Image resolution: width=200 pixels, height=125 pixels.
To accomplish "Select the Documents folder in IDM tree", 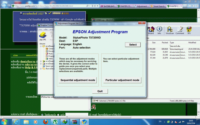I will (50, 51).
